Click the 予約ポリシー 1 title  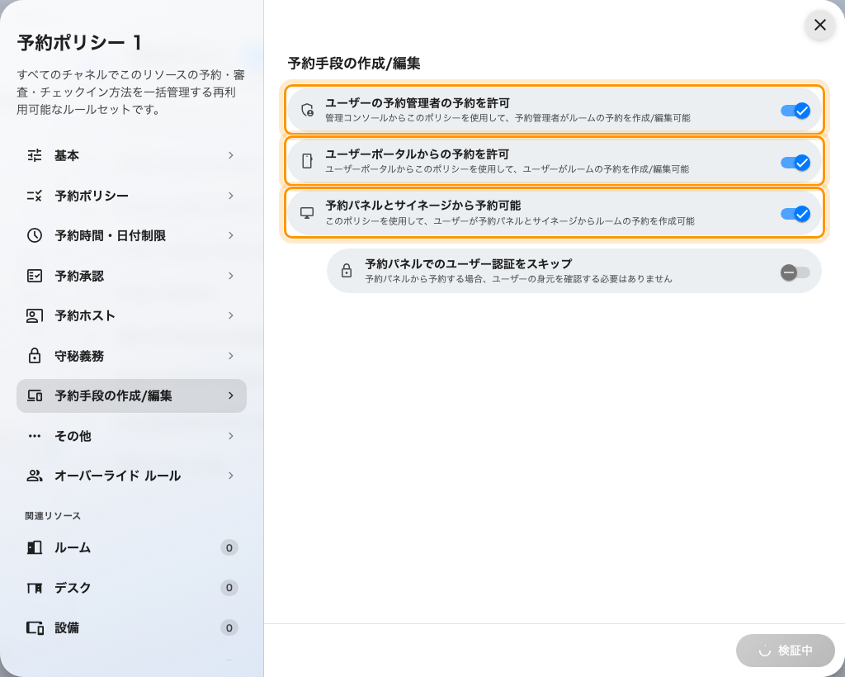(80, 43)
